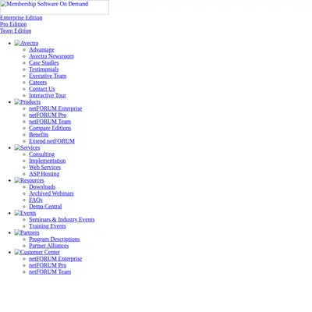Select the Services image menu heading
The width and height of the screenshot is (312, 312).
[27, 147]
